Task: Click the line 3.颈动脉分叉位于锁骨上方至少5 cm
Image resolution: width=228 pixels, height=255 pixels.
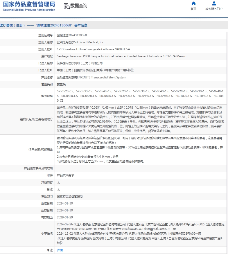Action: [101, 161]
